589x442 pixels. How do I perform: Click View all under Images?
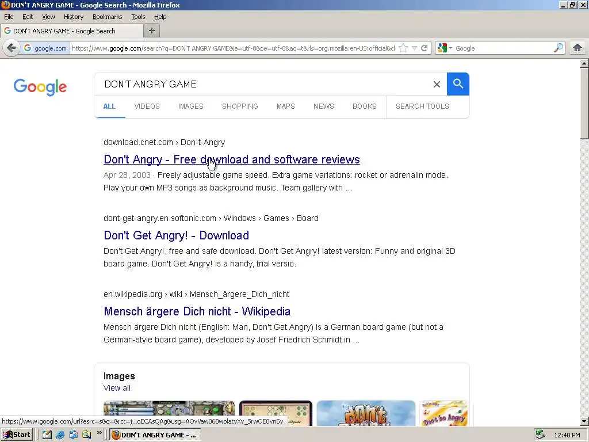click(117, 388)
